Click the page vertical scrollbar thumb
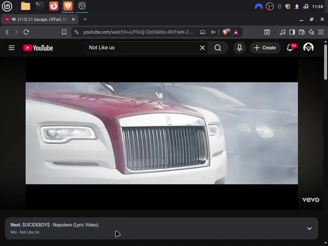Viewport: 328px width, 246px height. [325, 62]
